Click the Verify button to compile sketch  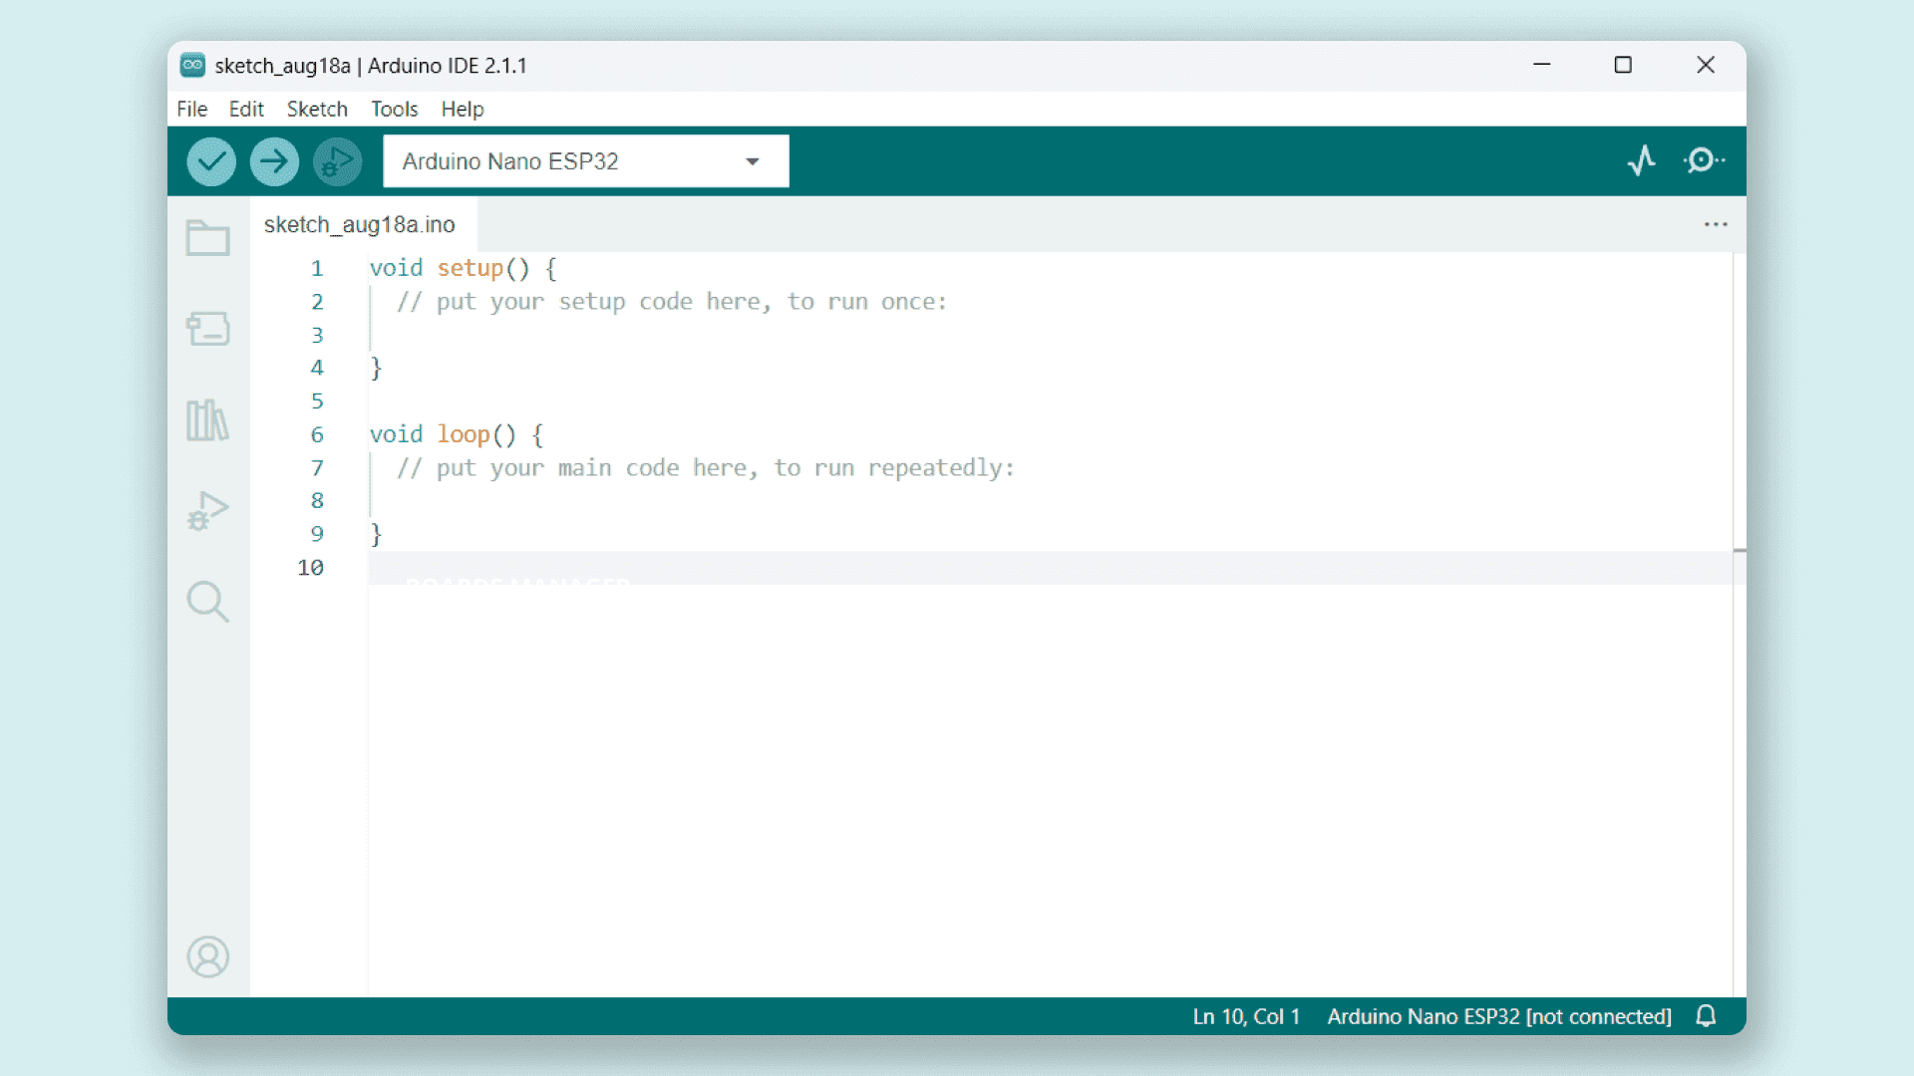click(x=210, y=160)
